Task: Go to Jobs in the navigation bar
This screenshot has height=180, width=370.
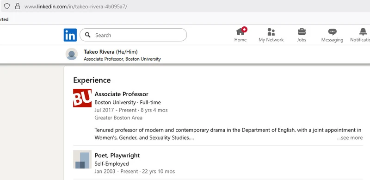Action: [302, 35]
